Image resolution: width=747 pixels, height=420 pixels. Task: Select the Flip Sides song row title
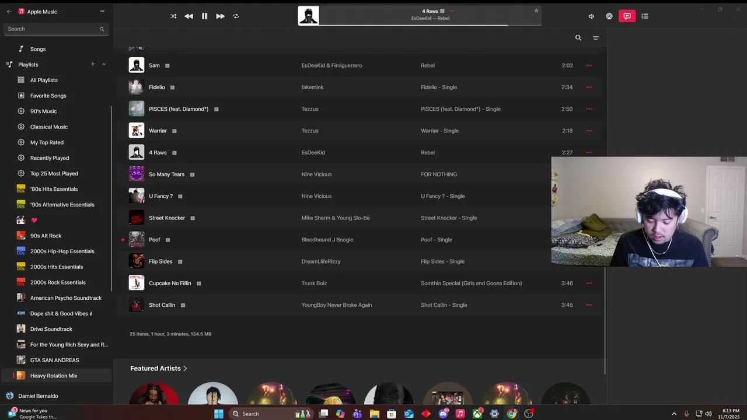pyautogui.click(x=160, y=261)
